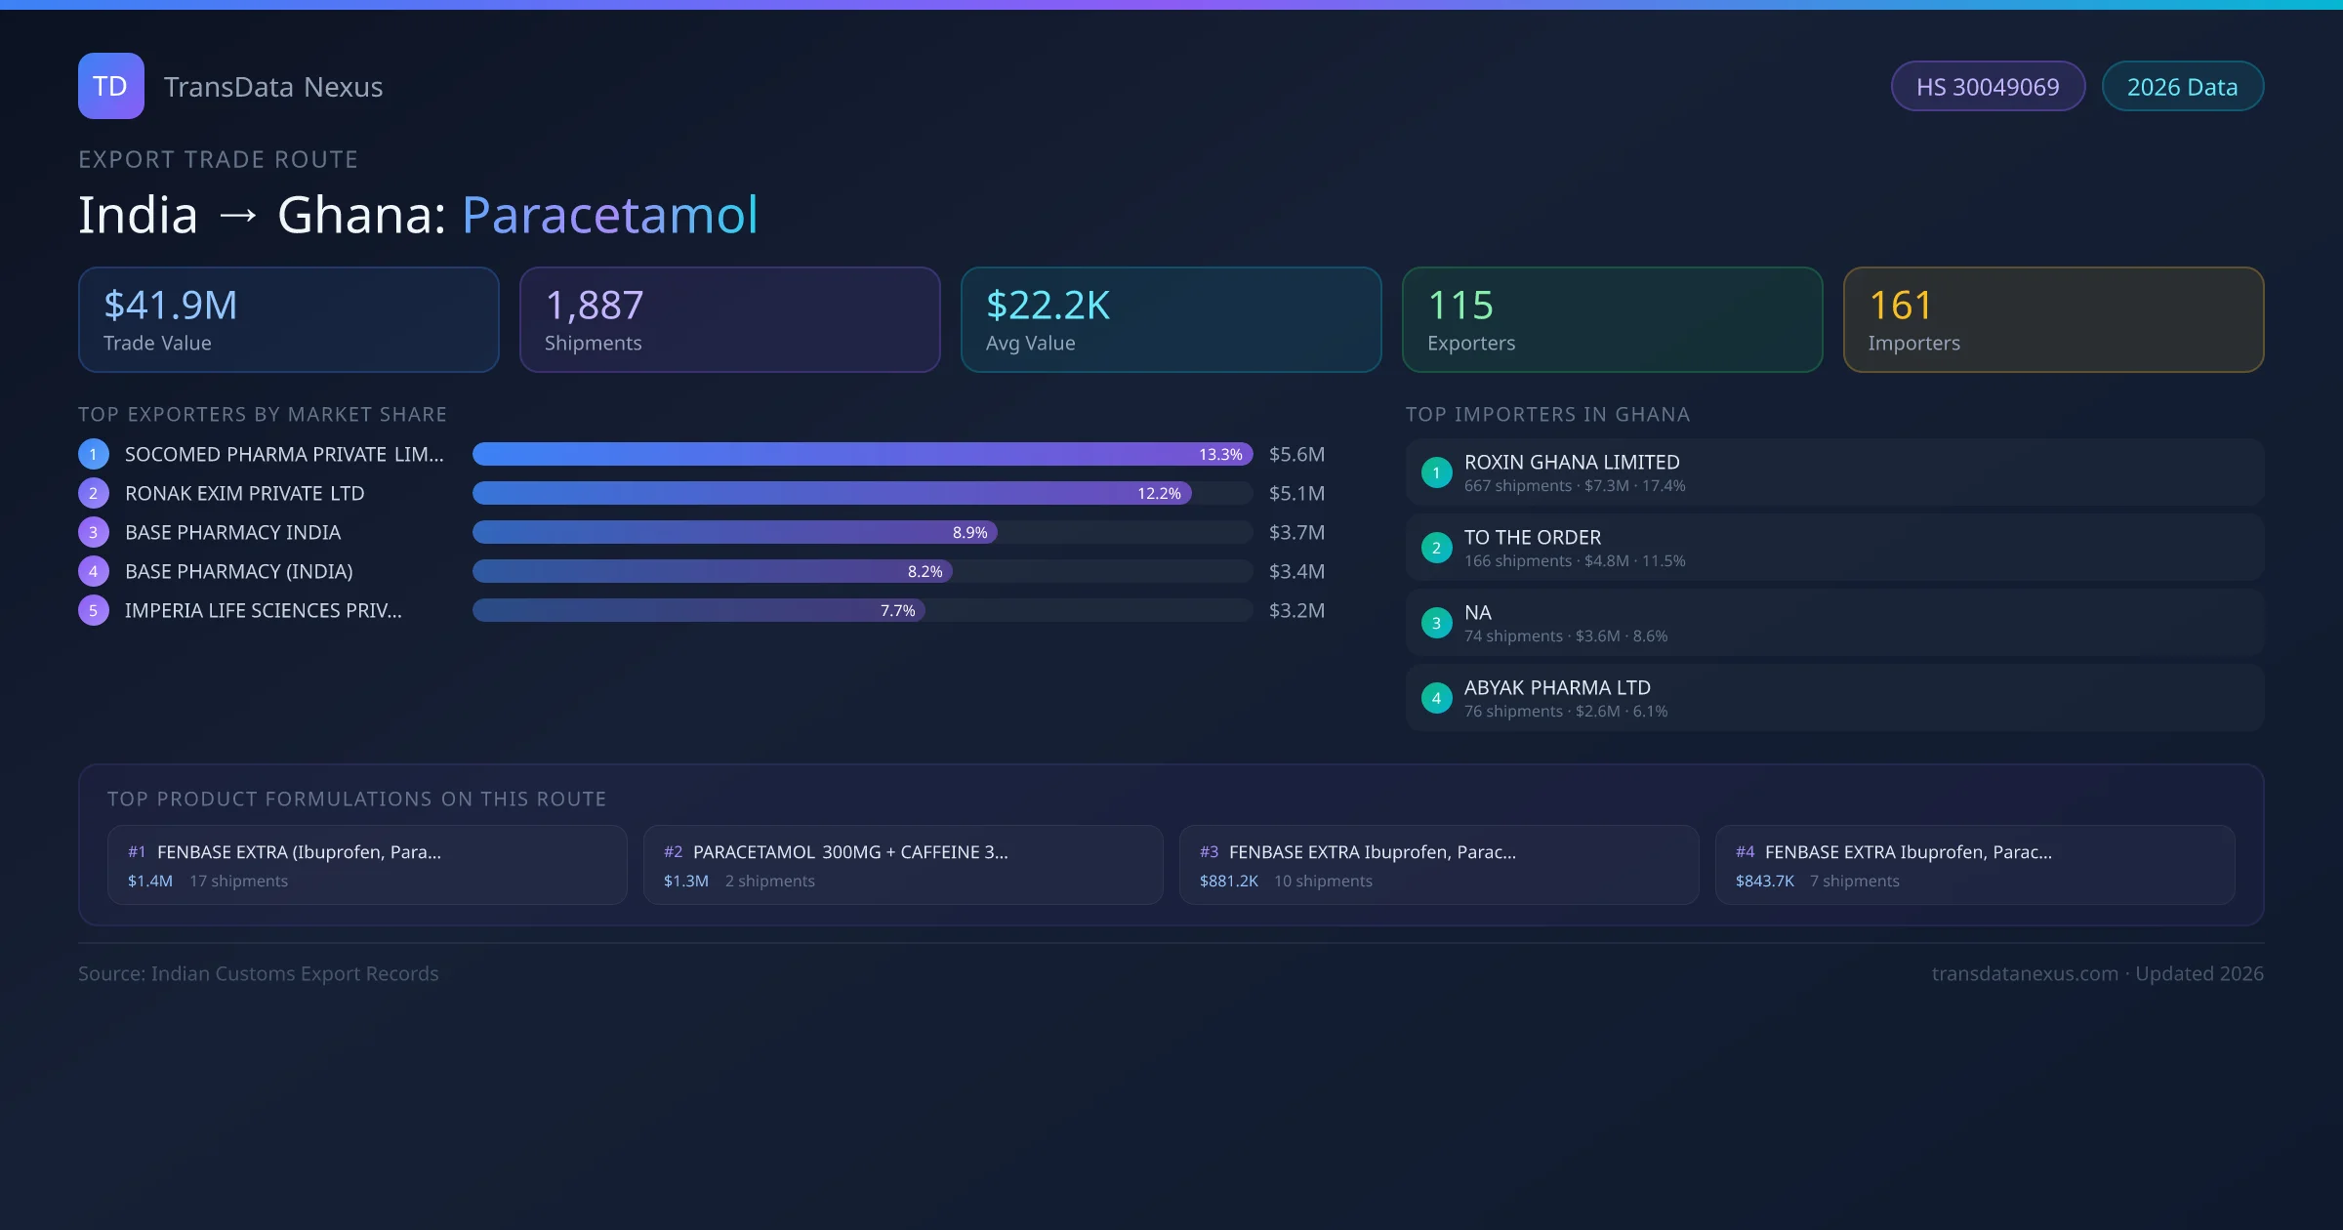
Task: Click the rank 5 badge beside IMPERIA LIFE SCIENCES
Action: click(94, 610)
